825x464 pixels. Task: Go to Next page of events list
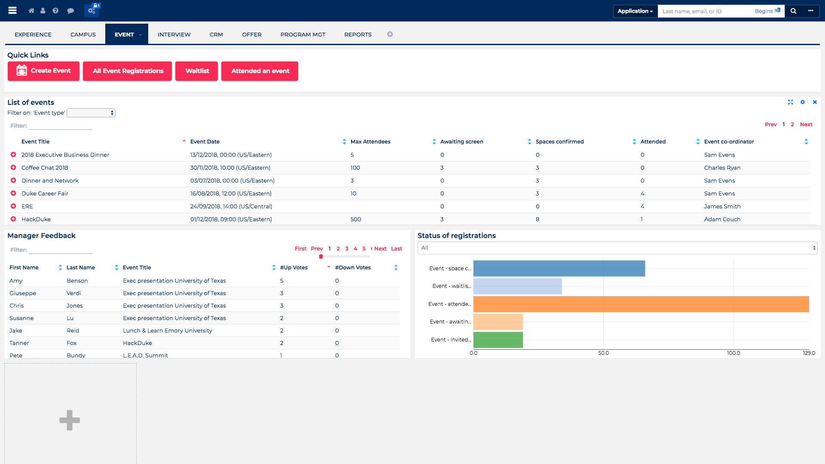[x=806, y=125]
